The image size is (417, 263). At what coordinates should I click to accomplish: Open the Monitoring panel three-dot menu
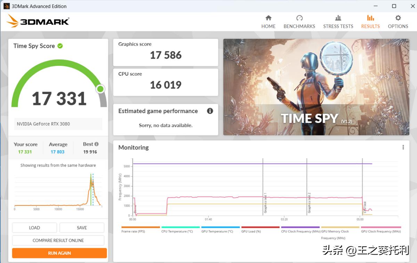[x=403, y=147]
